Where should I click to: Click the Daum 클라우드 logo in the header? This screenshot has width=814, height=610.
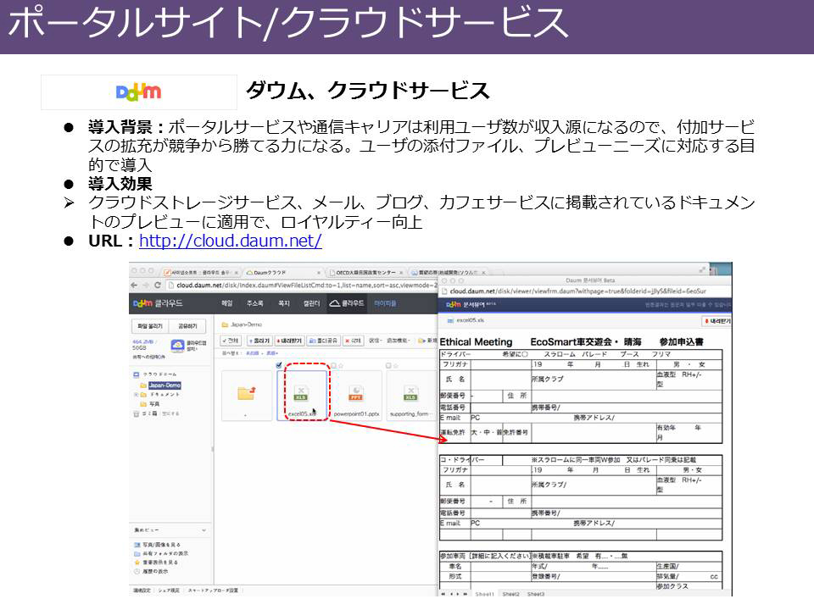[158, 303]
